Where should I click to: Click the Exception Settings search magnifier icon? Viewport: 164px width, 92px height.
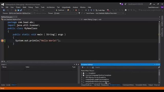tap(159, 67)
